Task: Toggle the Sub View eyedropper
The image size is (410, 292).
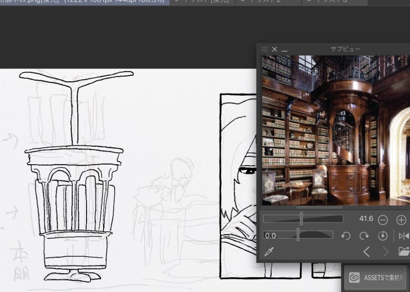Action: (x=269, y=252)
